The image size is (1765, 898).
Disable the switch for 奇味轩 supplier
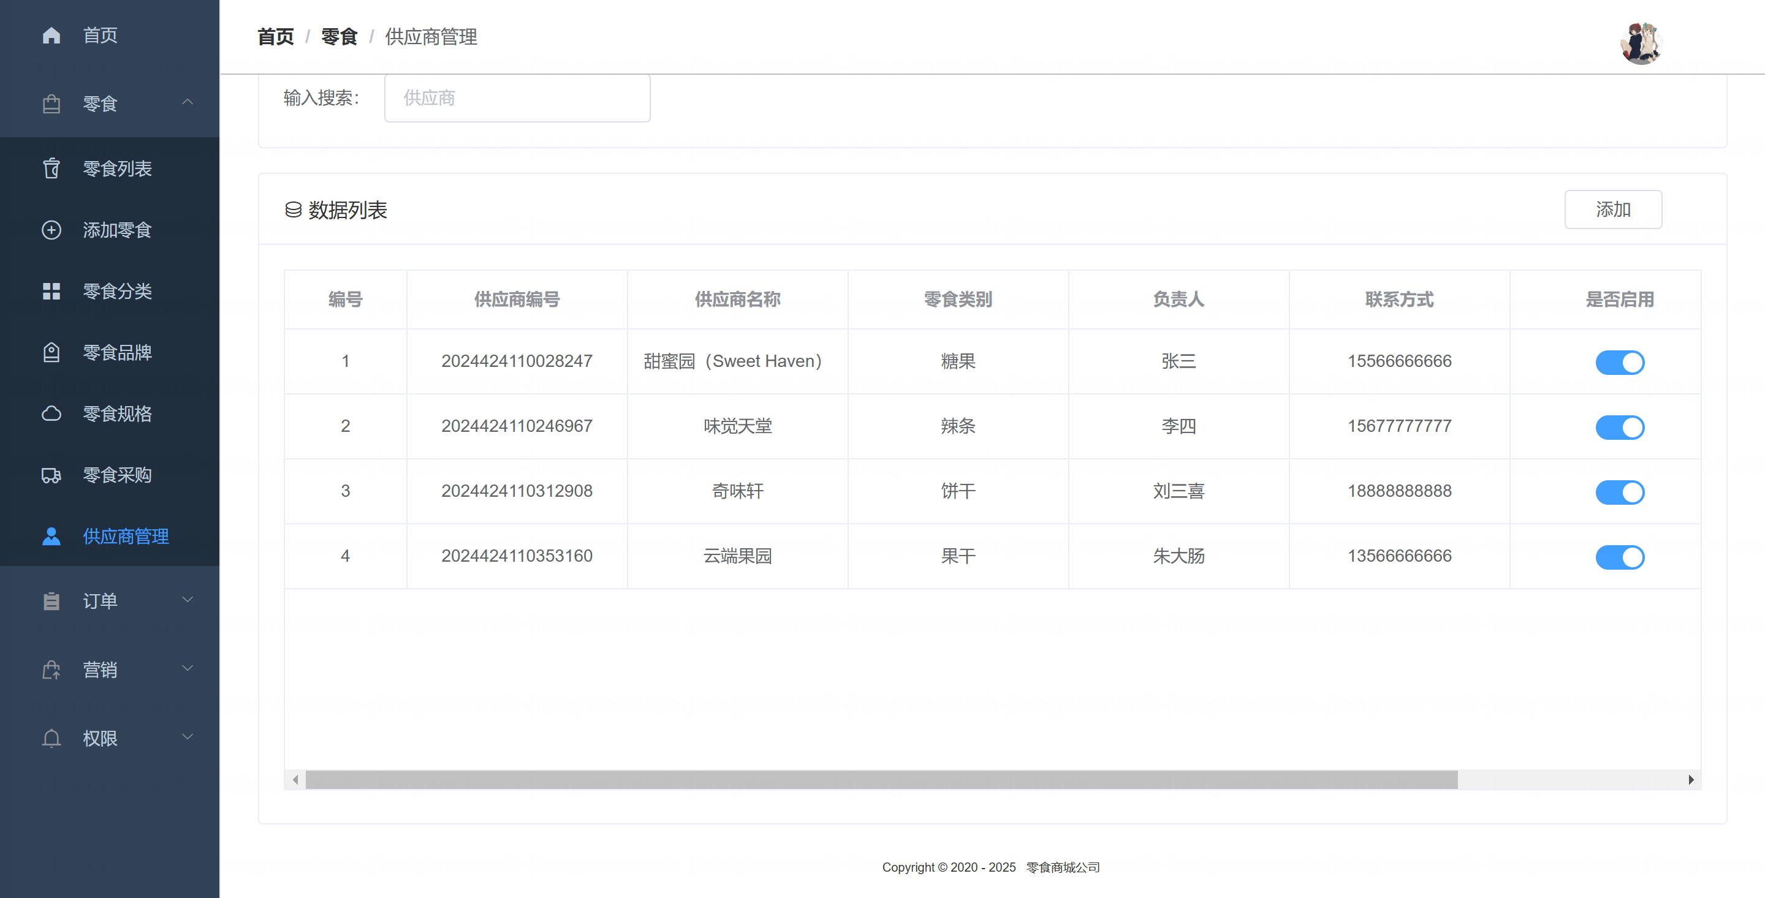pos(1620,492)
